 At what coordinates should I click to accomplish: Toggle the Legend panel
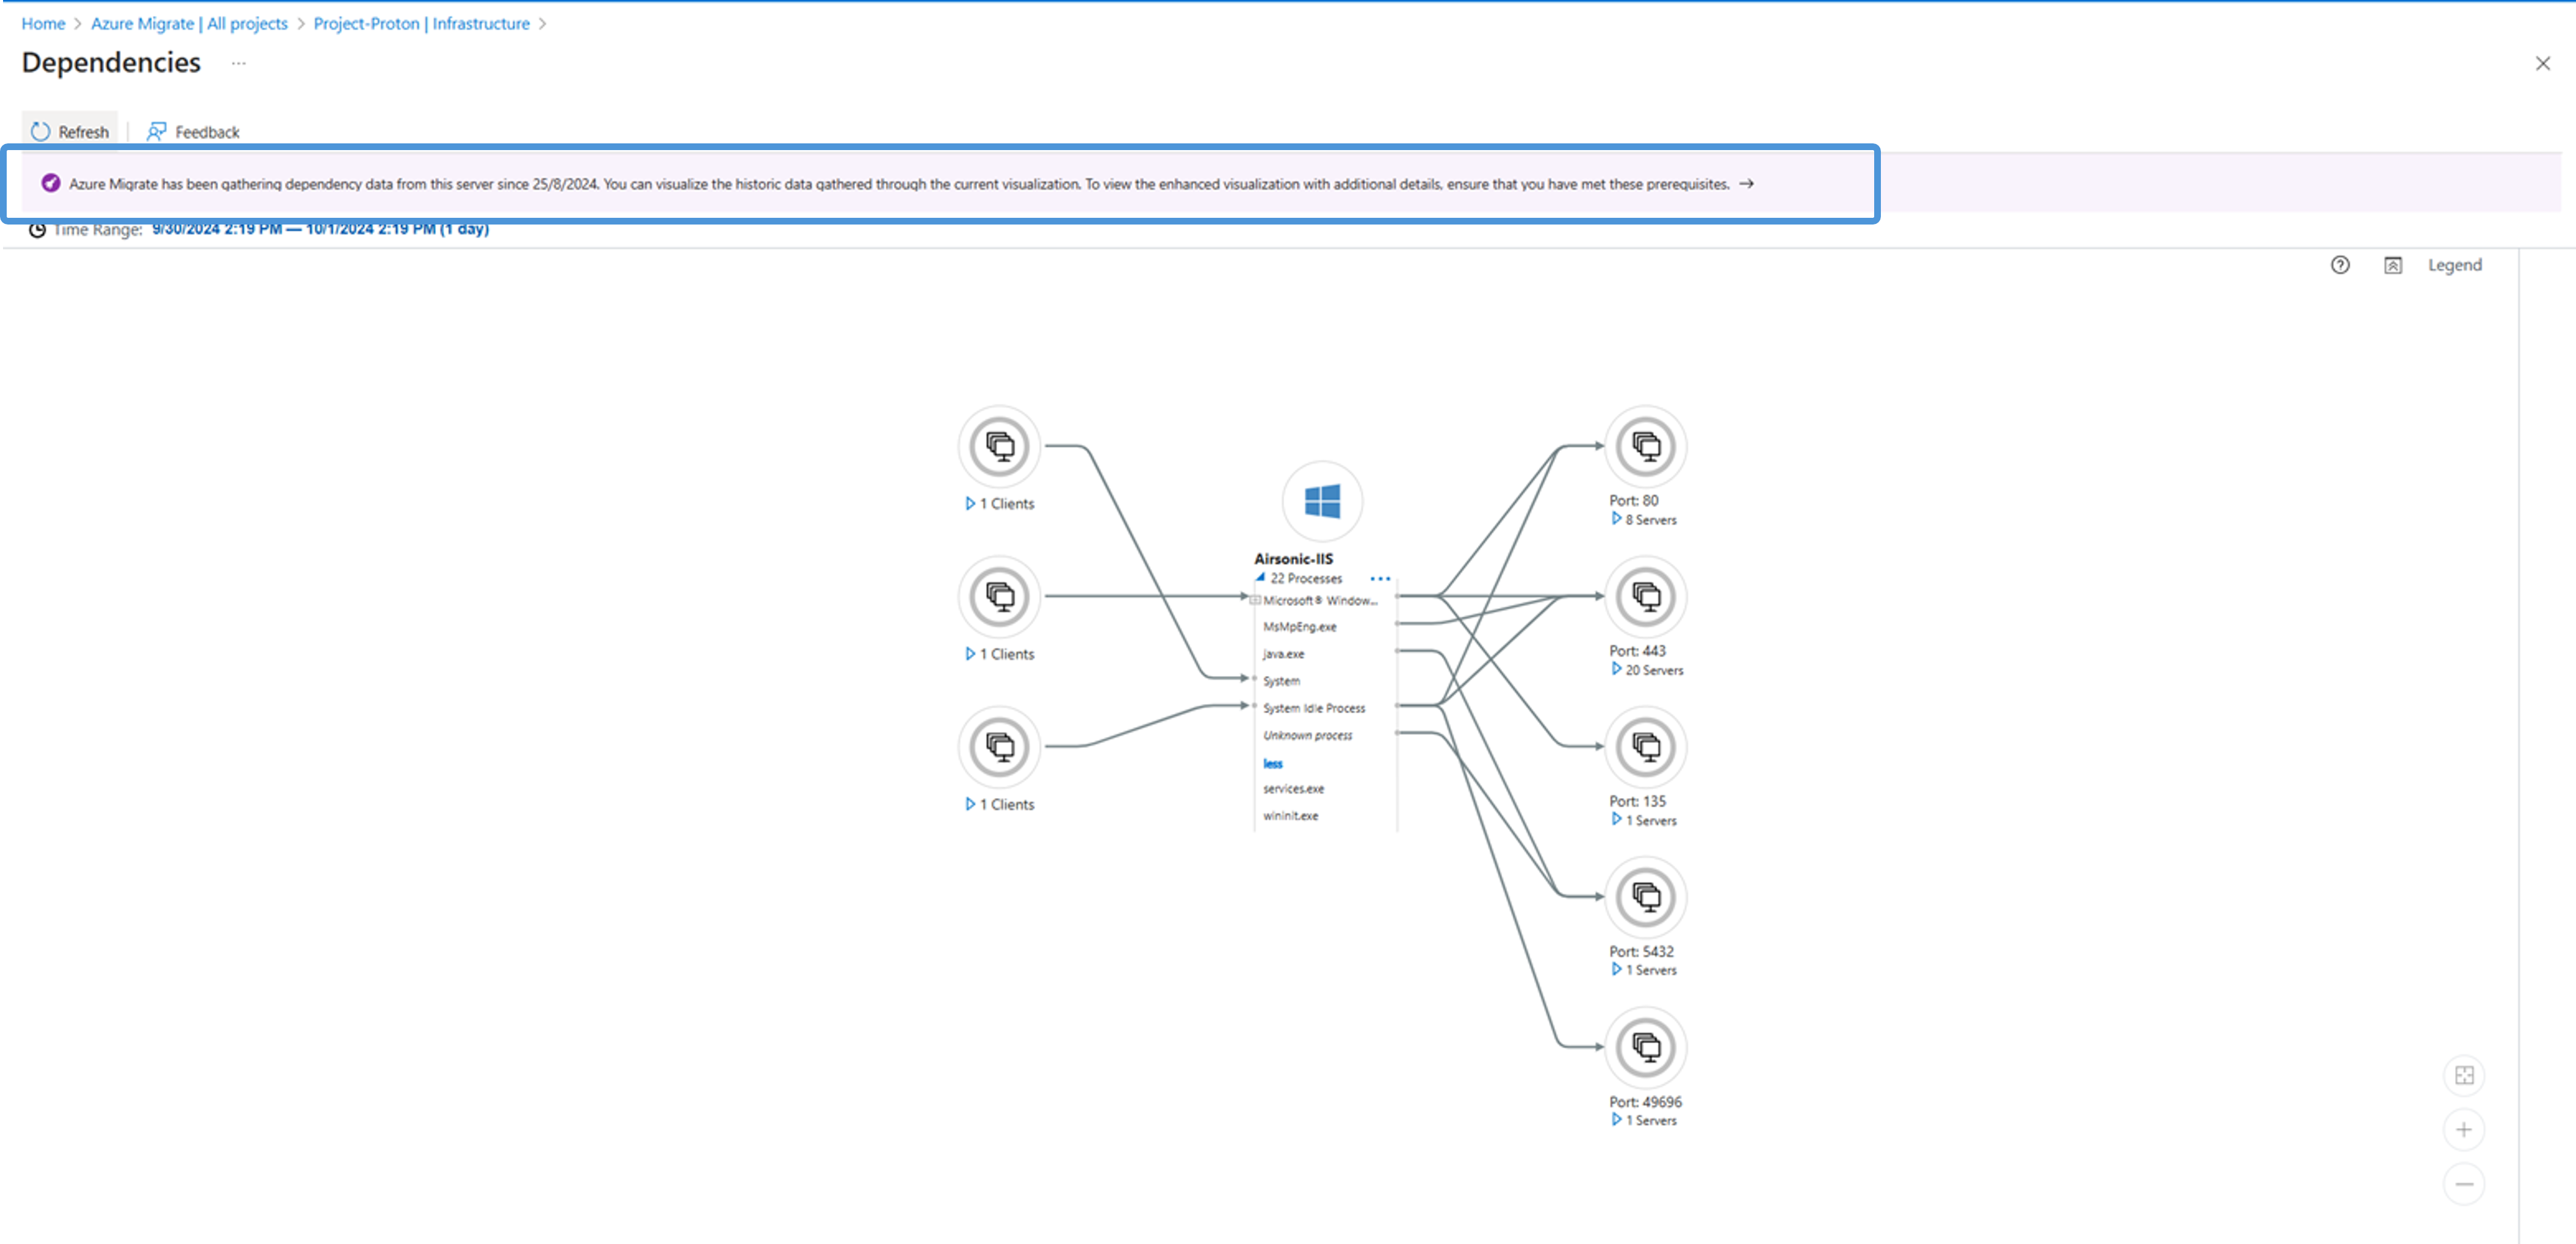click(2453, 265)
